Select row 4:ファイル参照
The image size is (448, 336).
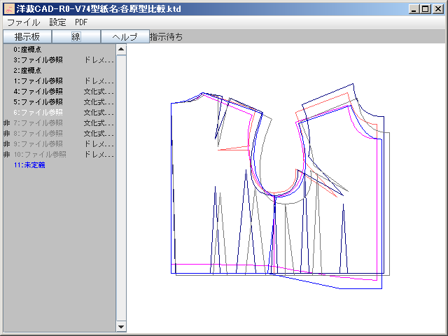coord(59,92)
